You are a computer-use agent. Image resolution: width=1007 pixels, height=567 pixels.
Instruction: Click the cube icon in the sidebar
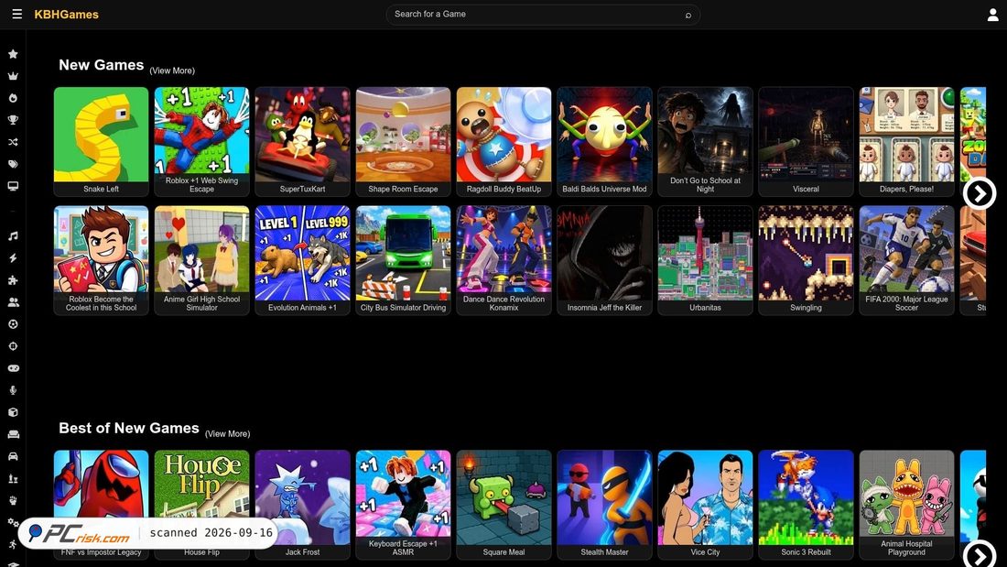(x=13, y=412)
